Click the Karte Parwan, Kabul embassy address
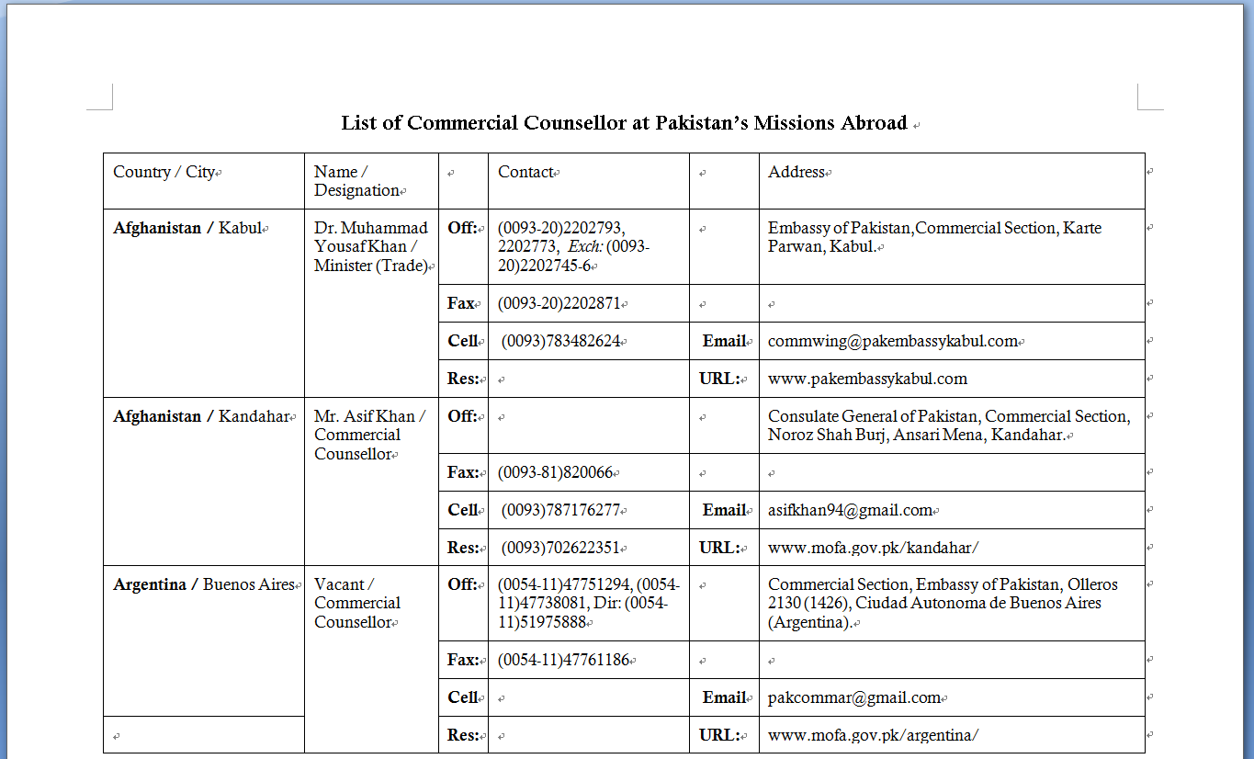This screenshot has width=1254, height=759. tap(933, 237)
